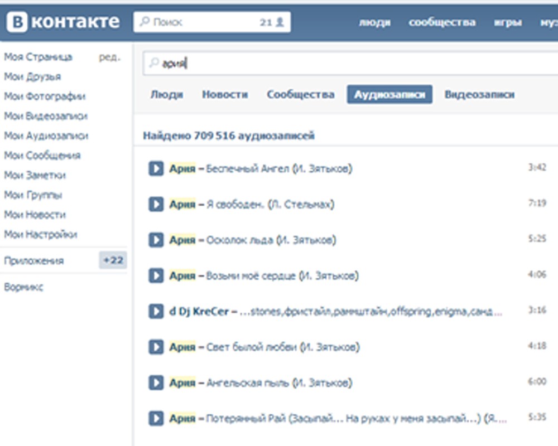Play Ария – Возьми моё сердце track
The height and width of the screenshot is (446, 558).
click(156, 275)
